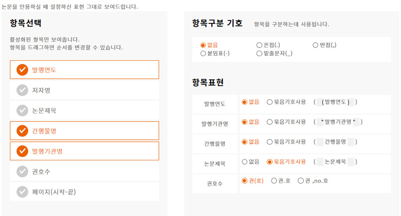Click the 권호수 label in 항목표현 table
Image resolution: width=401 pixels, height=216 pixels.
215,183
